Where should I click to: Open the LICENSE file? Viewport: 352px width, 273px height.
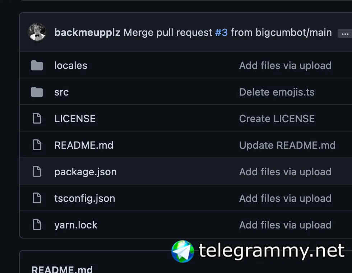pyautogui.click(x=75, y=119)
